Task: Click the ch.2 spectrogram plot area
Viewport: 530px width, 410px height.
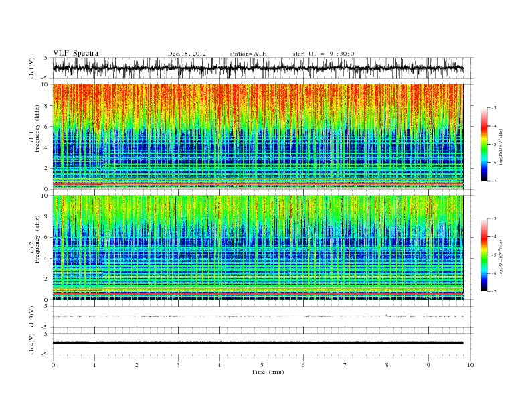Action: point(258,248)
